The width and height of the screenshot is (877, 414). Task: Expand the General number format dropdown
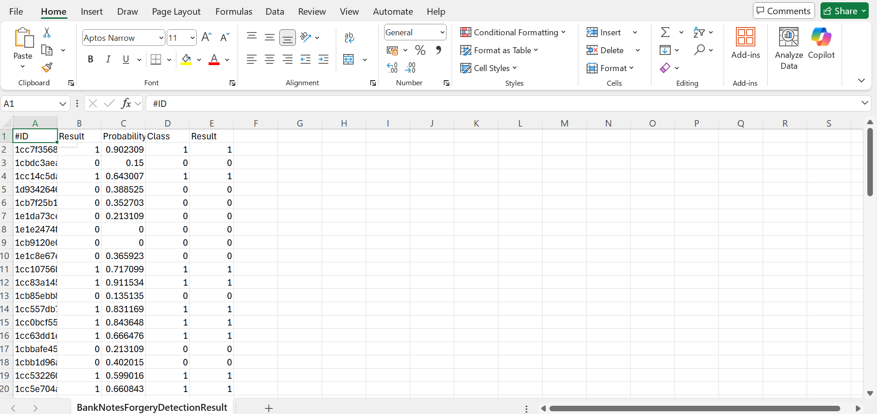pyautogui.click(x=442, y=33)
